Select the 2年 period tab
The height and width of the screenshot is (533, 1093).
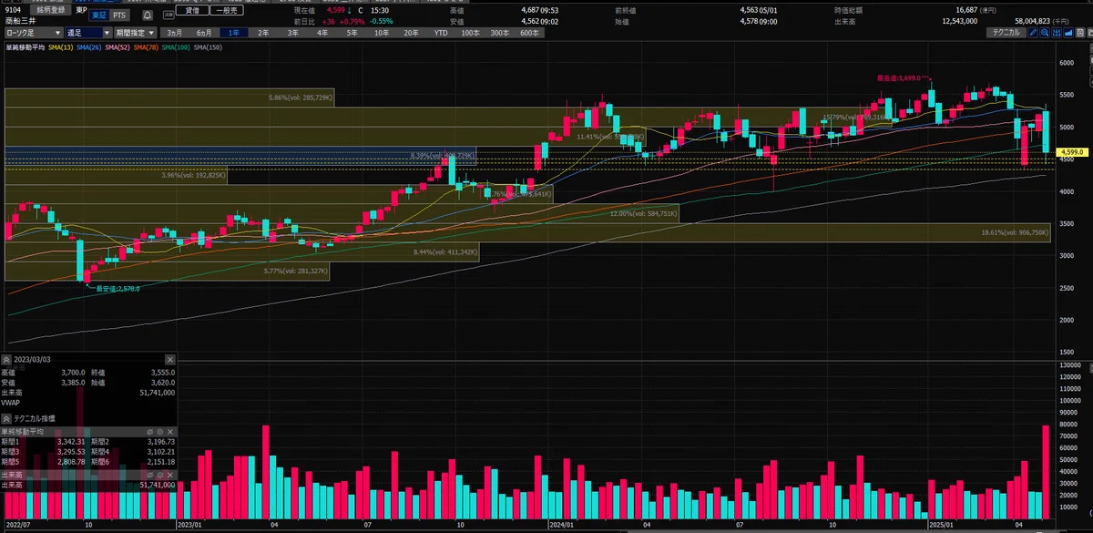coord(263,33)
